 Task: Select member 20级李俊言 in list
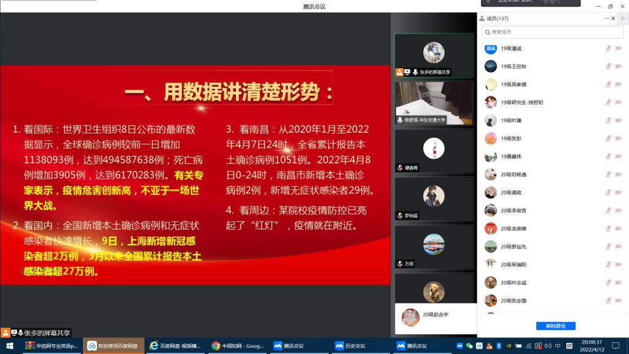552,210
